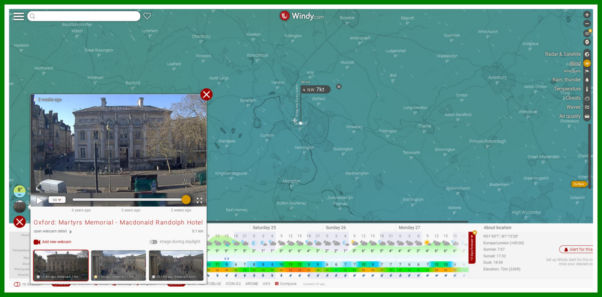The width and height of the screenshot is (602, 297).
Task: Open the webcam in fullscreen
Action: pos(200,200)
